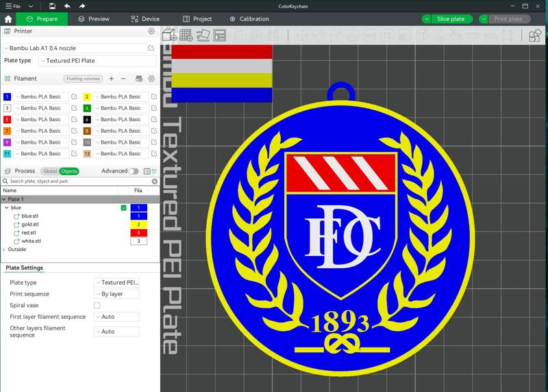Viewport: 548px width, 392px height.
Task: Edit filament 1 preset icon
Action: point(74,96)
